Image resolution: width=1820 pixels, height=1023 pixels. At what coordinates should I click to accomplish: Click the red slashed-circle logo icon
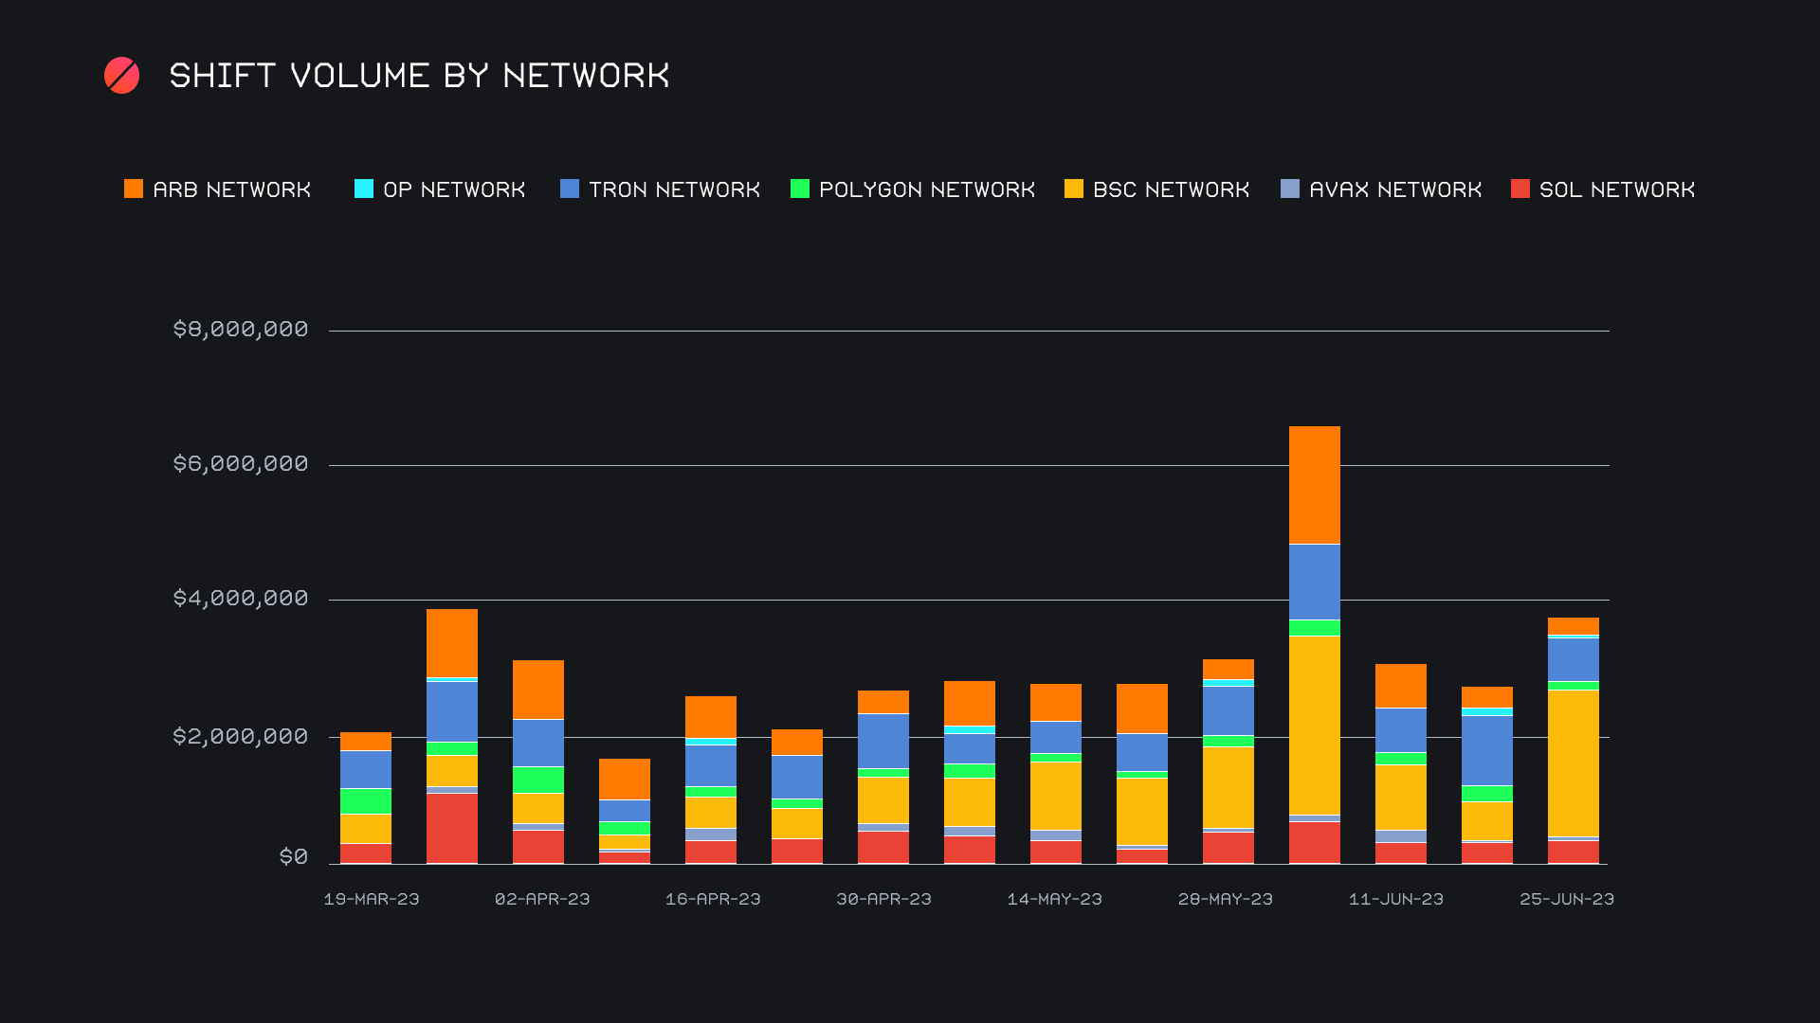tap(121, 76)
